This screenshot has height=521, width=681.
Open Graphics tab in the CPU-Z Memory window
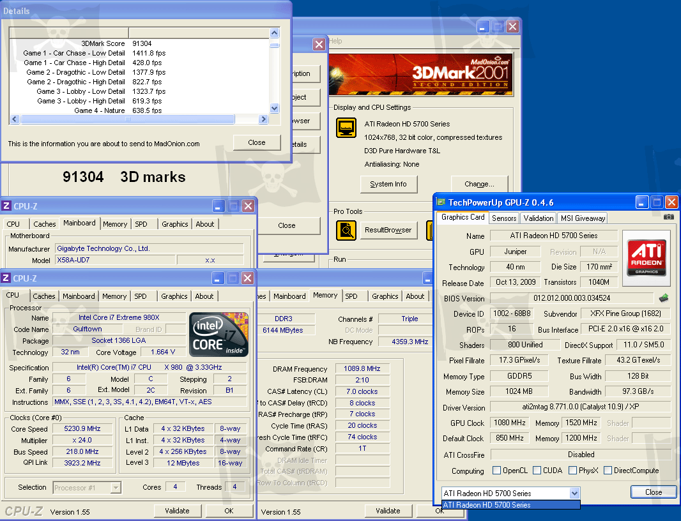[385, 296]
